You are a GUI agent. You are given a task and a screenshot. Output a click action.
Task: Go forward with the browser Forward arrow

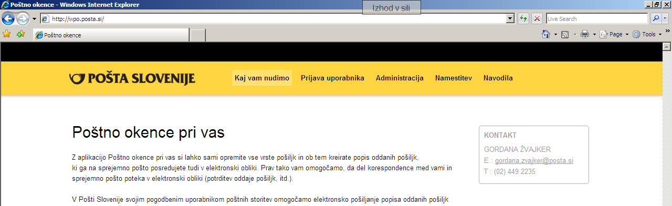click(x=23, y=18)
